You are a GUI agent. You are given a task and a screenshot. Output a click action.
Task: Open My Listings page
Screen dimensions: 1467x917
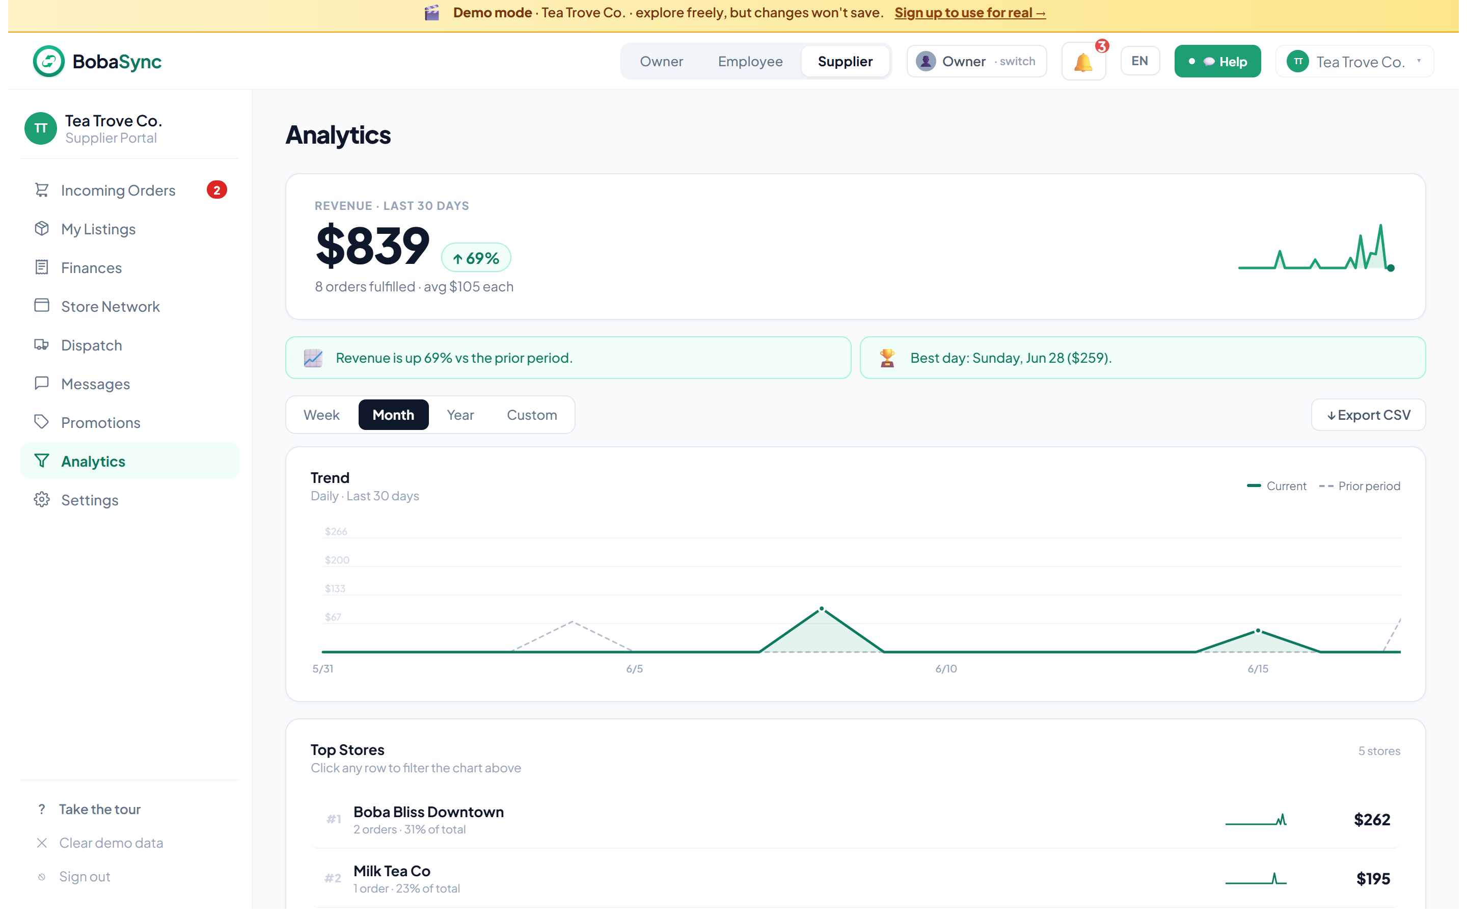point(130,229)
